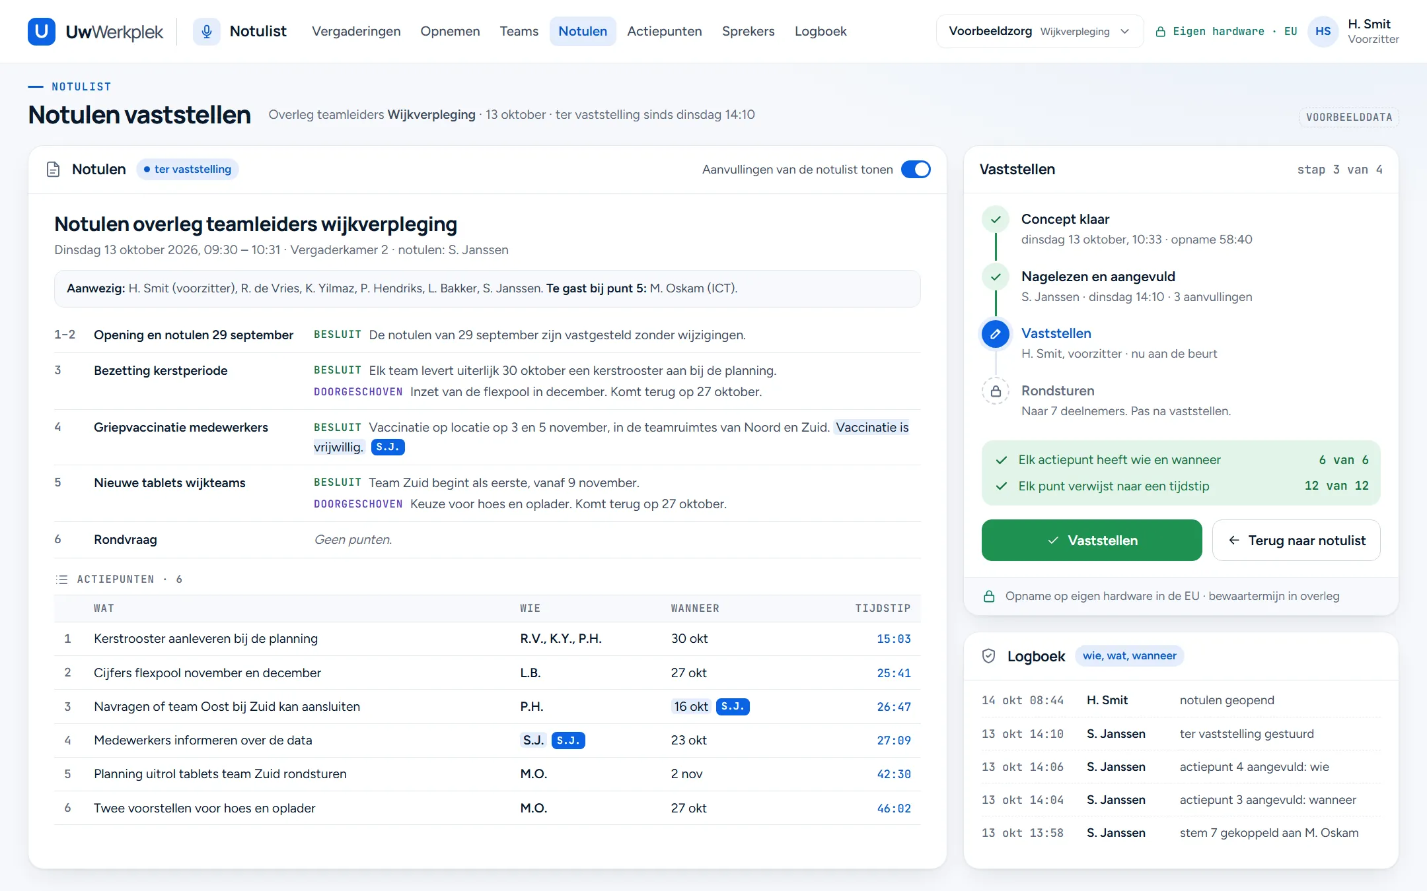Click the Notulist microphone icon

206,31
